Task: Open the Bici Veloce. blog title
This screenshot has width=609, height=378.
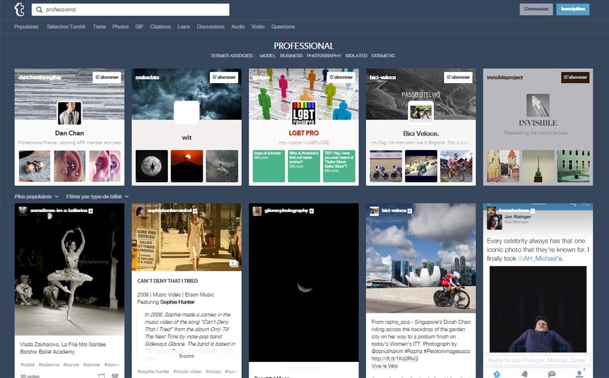Action: pos(421,133)
